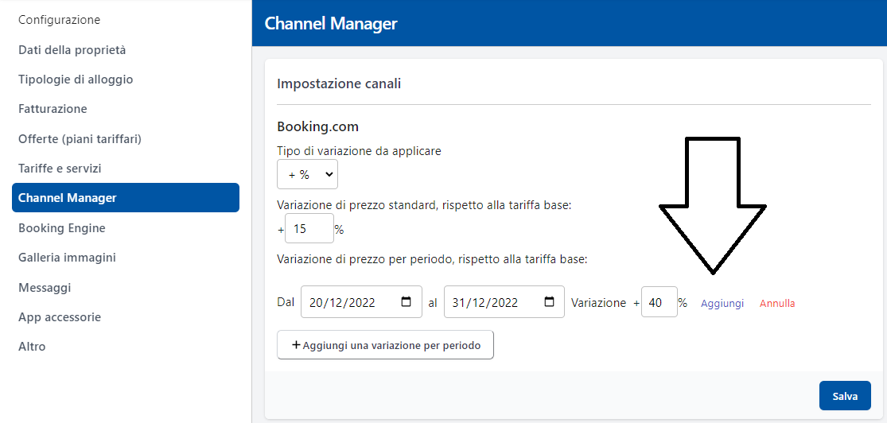The height and width of the screenshot is (423, 887).
Task: Click the Aggiungi link
Action: pyautogui.click(x=722, y=303)
